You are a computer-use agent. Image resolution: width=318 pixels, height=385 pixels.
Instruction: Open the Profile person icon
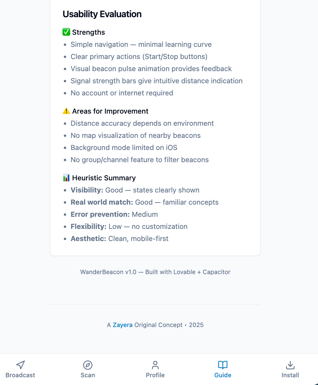tap(155, 365)
